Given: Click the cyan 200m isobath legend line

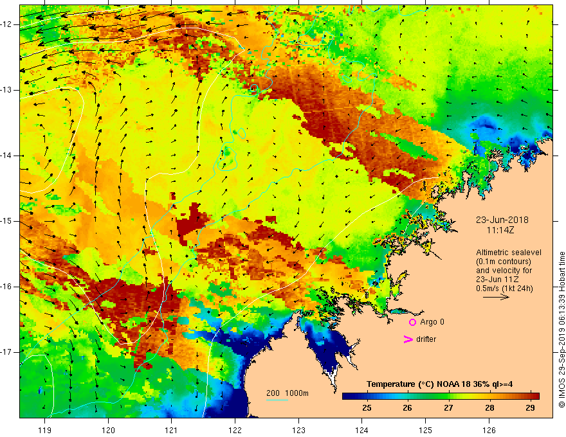Looking at the screenshot, I should [277, 400].
